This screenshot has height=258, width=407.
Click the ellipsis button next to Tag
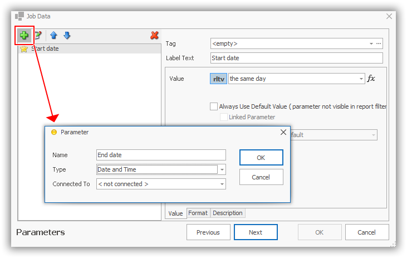click(379, 43)
